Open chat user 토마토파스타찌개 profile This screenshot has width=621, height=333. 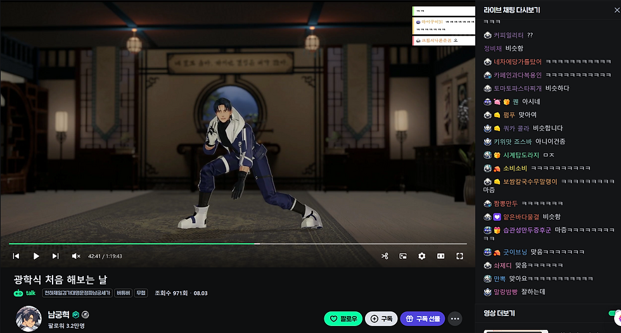518,88
